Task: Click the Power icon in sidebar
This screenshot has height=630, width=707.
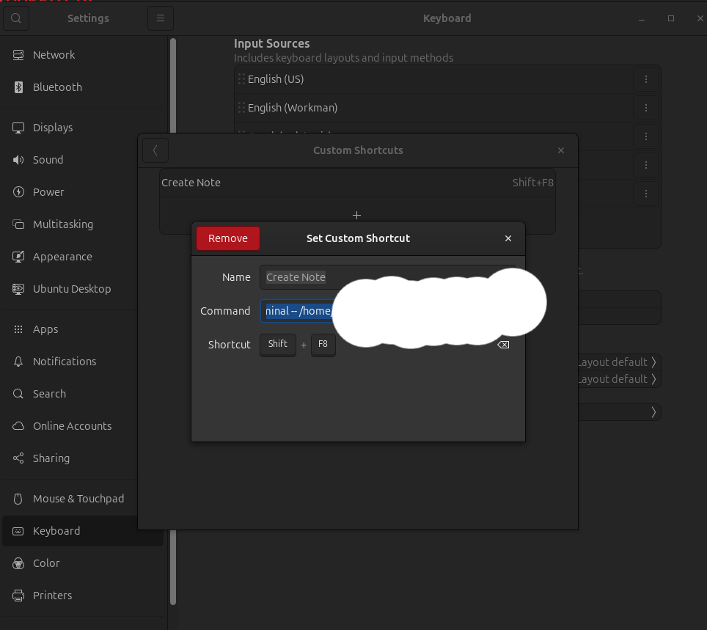Action: coord(18,192)
